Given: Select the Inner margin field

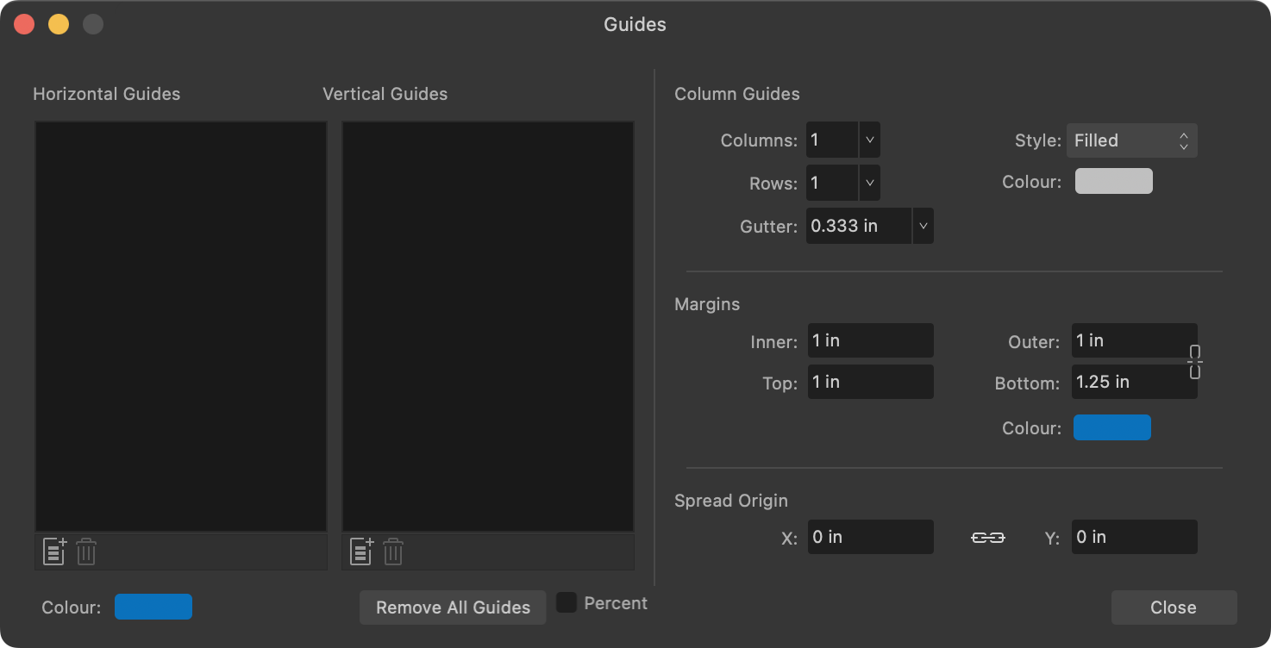Looking at the screenshot, I should [x=870, y=340].
